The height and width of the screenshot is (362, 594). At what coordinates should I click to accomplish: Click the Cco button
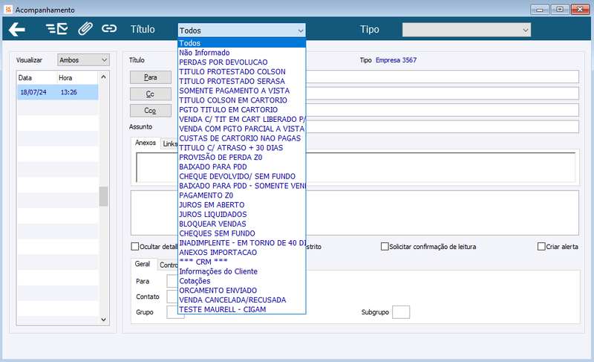coord(151,111)
